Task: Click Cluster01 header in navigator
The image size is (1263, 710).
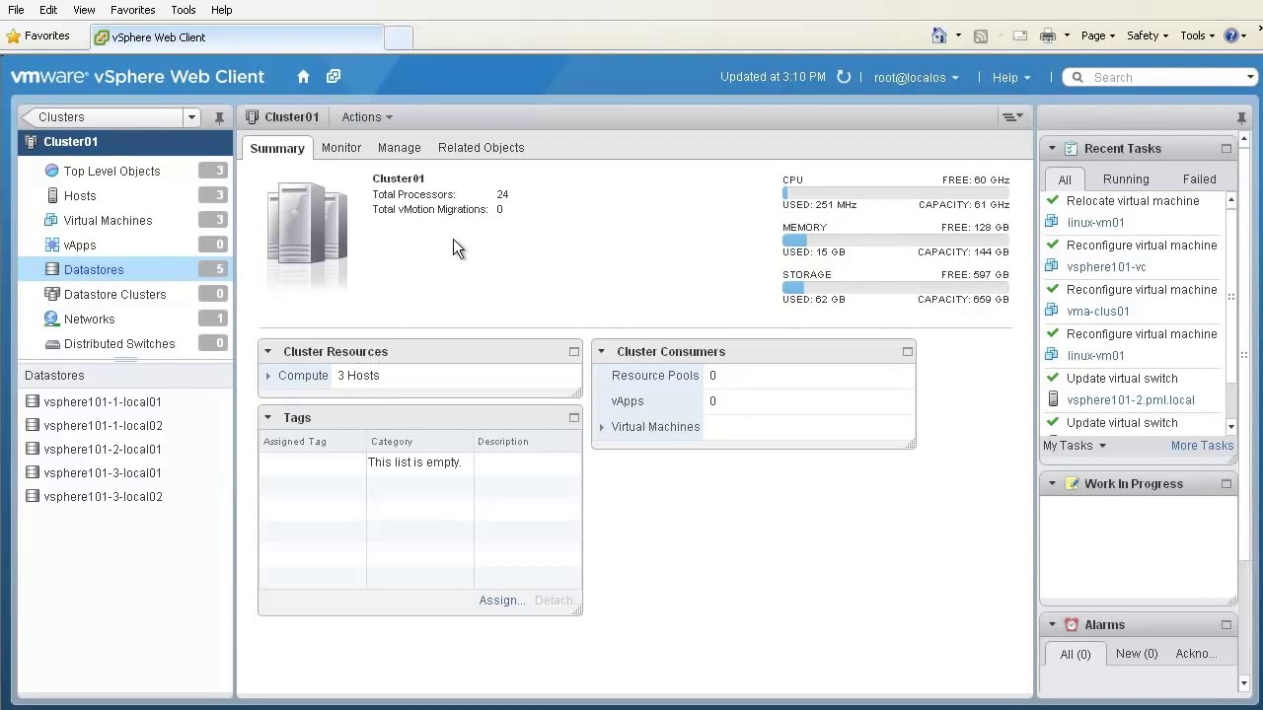Action: [x=125, y=142]
